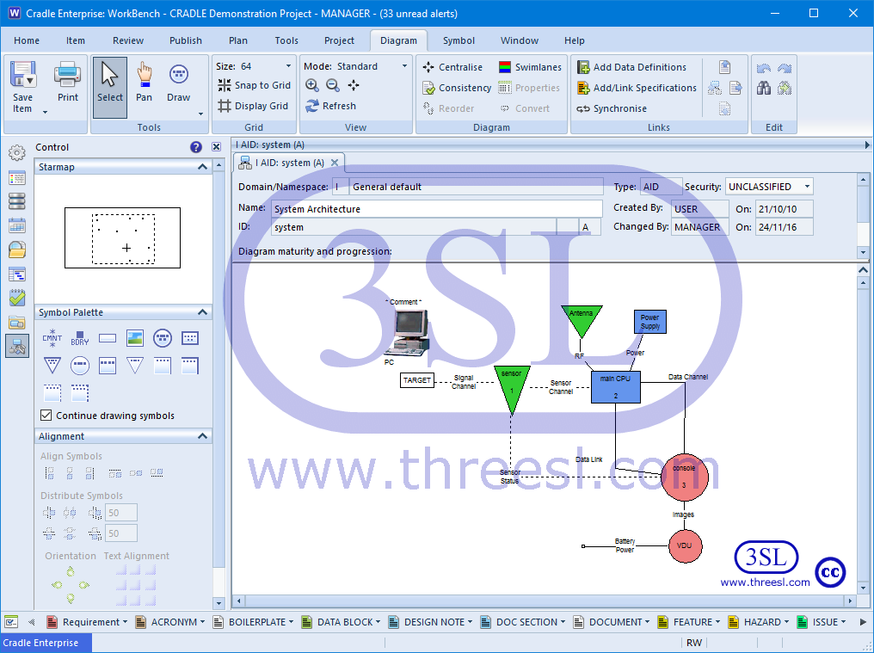The height and width of the screenshot is (653, 874).
Task: Click the ID field containing system
Action: (x=414, y=227)
